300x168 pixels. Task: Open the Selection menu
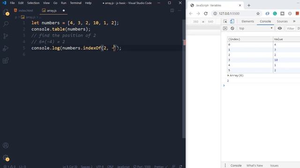pos(33,3)
